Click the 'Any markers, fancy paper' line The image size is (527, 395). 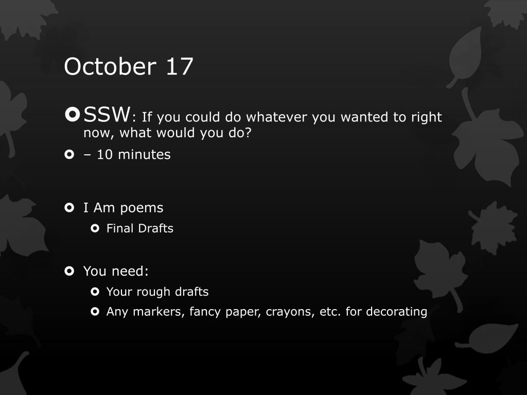[267, 312]
